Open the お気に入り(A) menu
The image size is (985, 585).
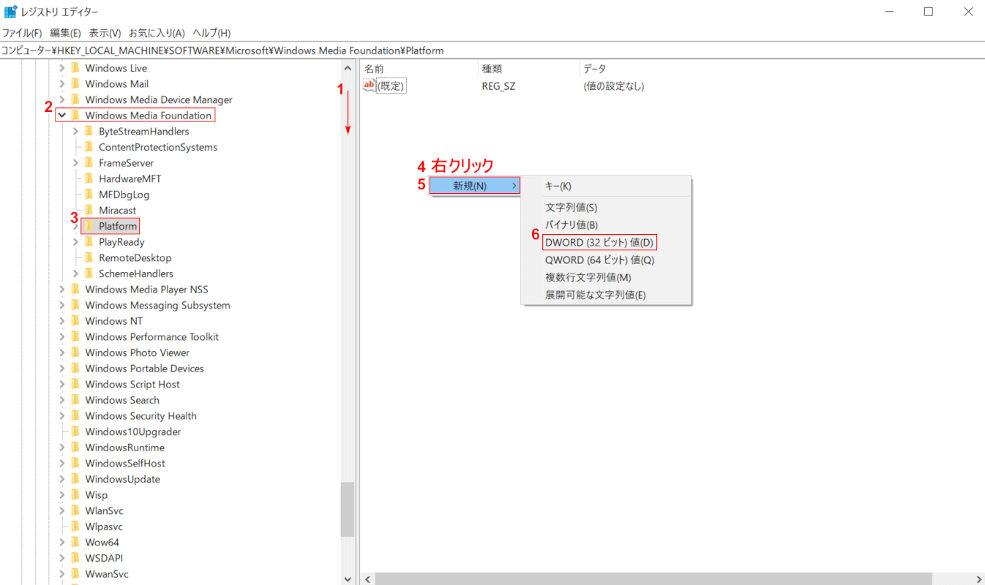(x=157, y=33)
